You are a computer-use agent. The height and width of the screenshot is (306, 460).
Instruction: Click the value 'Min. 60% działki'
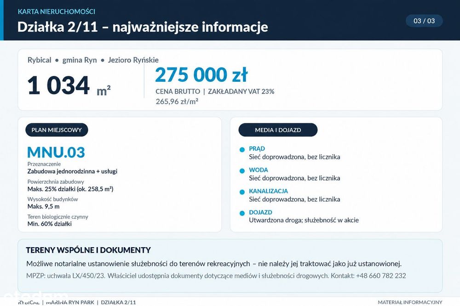(50, 224)
